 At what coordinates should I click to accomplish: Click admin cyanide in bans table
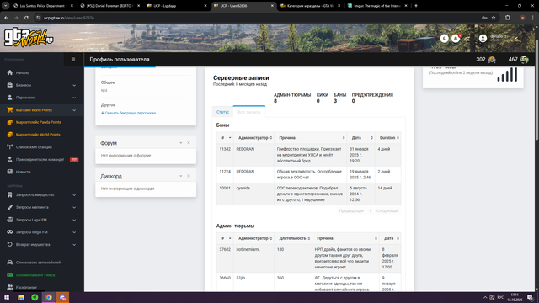(243, 188)
